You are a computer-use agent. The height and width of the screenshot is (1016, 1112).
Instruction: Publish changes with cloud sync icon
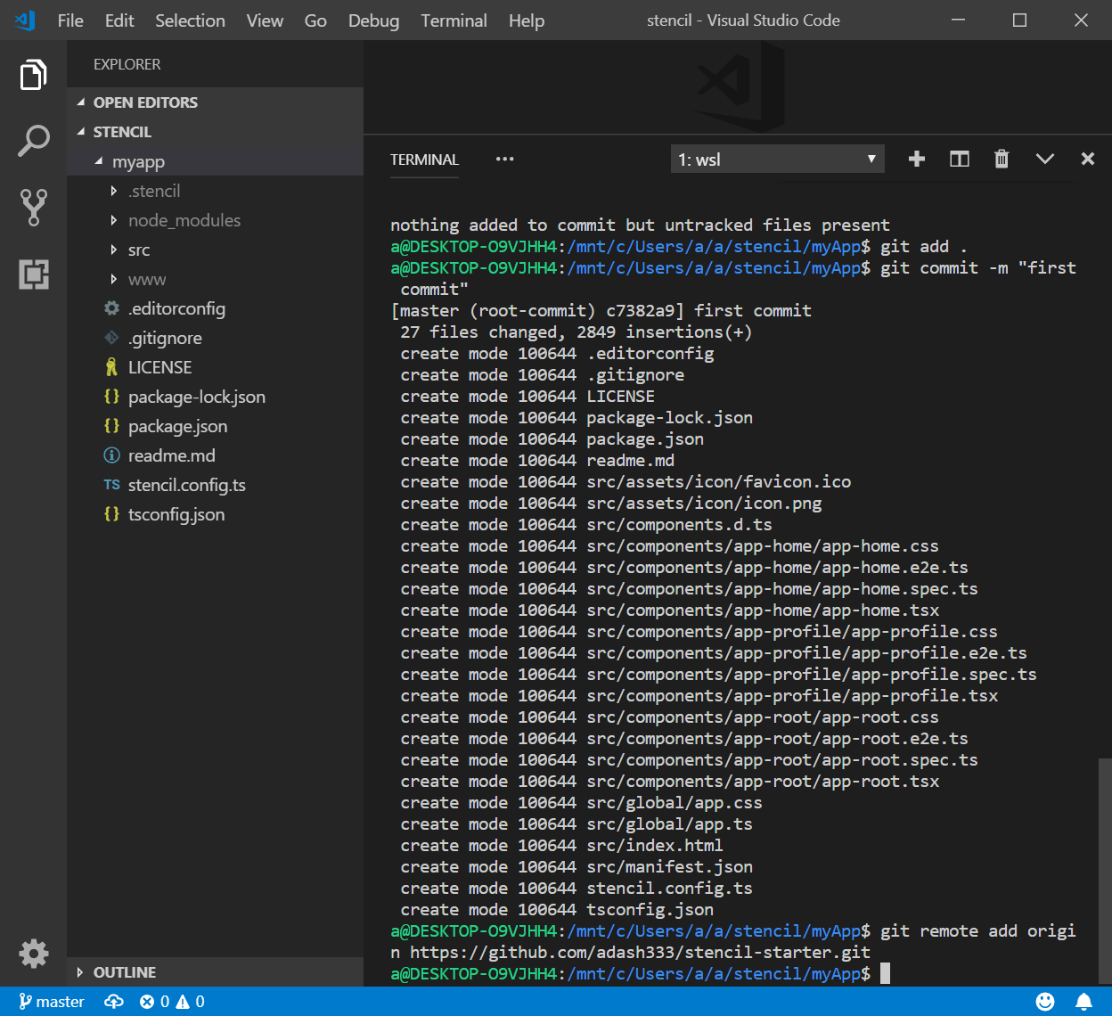[114, 1002]
